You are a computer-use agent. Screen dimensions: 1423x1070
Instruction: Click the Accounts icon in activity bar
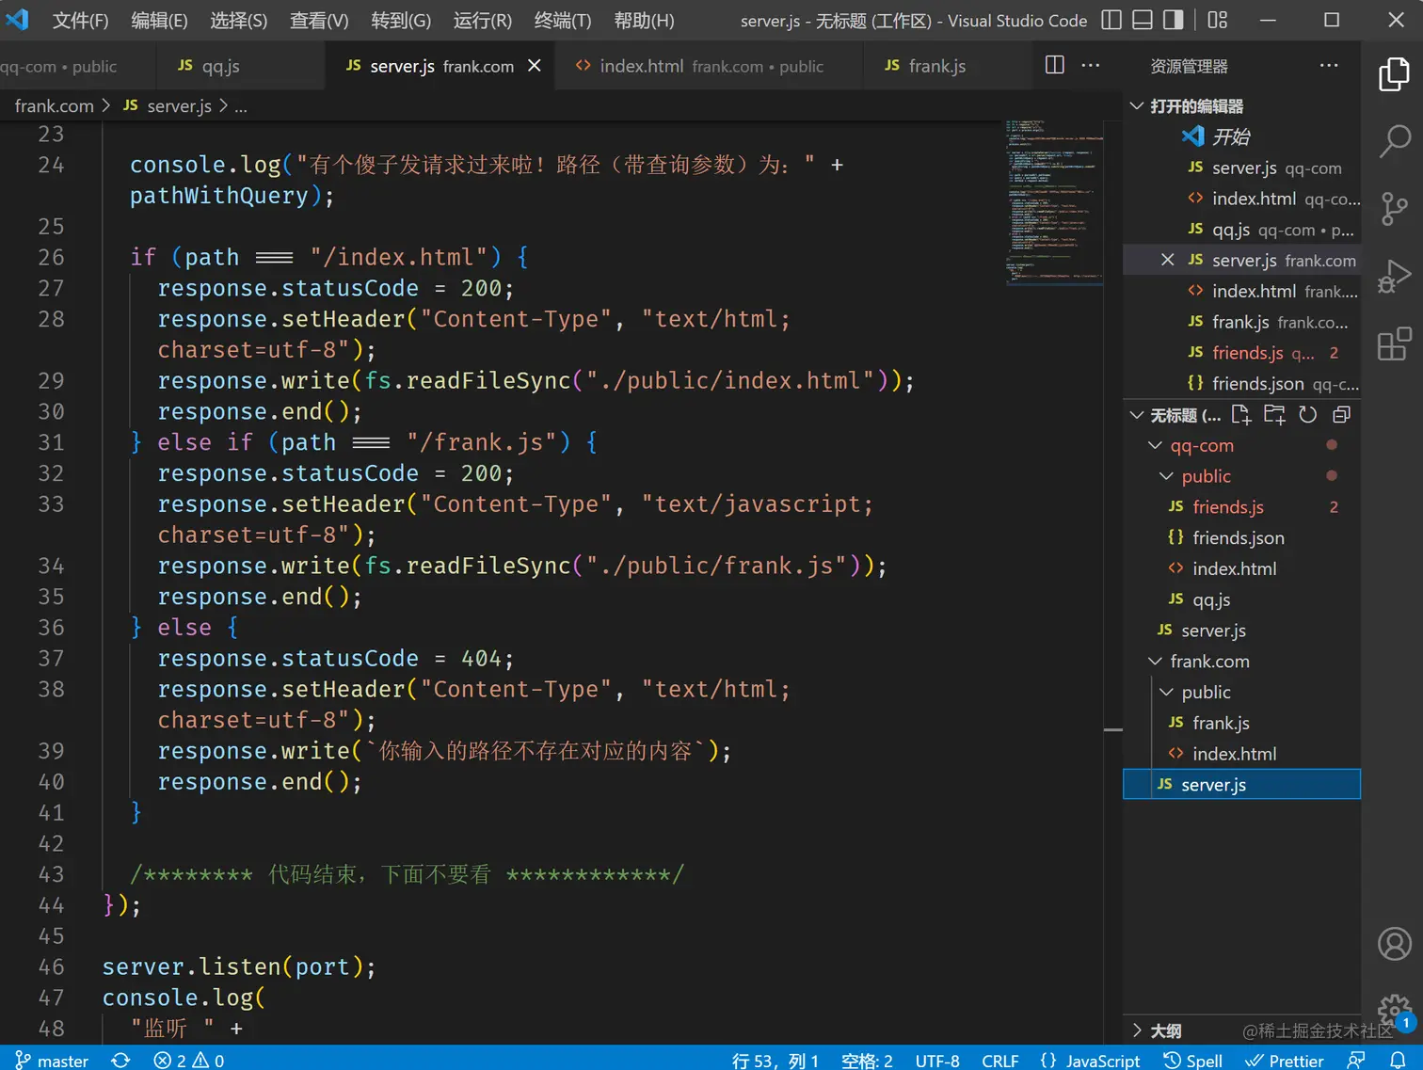click(1394, 943)
